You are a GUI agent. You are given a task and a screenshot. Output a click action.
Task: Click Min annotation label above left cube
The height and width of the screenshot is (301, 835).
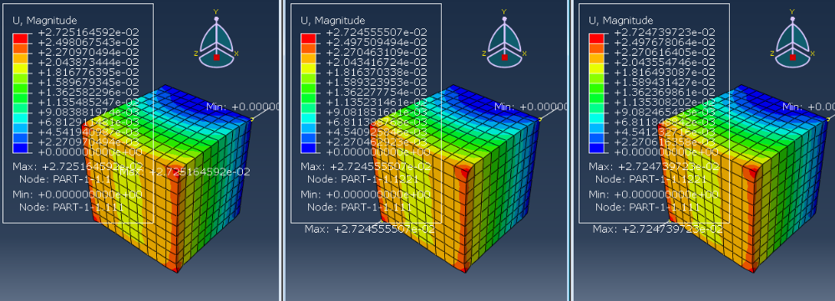pyautogui.click(x=242, y=107)
